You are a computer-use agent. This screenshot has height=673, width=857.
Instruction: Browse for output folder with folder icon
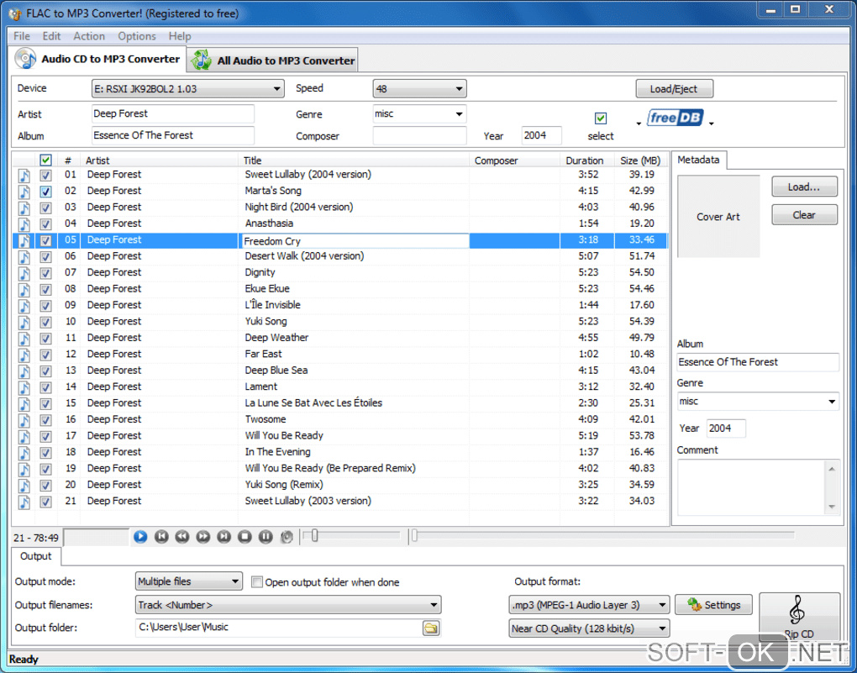[x=431, y=628]
